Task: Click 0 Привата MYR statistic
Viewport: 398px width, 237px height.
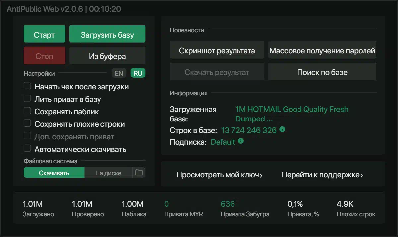Action: point(183,209)
